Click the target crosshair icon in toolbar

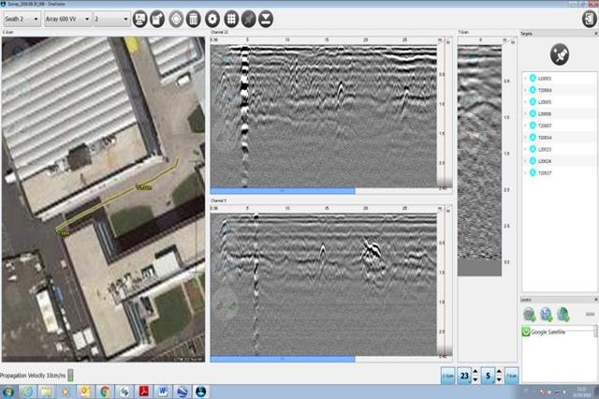click(175, 18)
